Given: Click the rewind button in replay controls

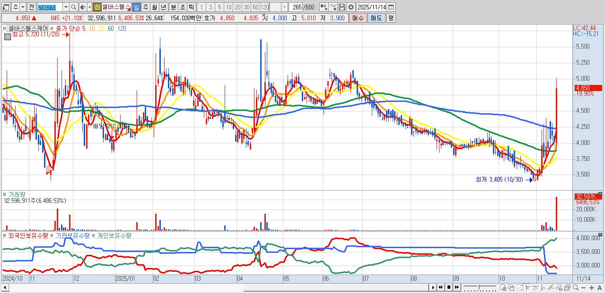Looking at the screenshot, I should point(441,287).
